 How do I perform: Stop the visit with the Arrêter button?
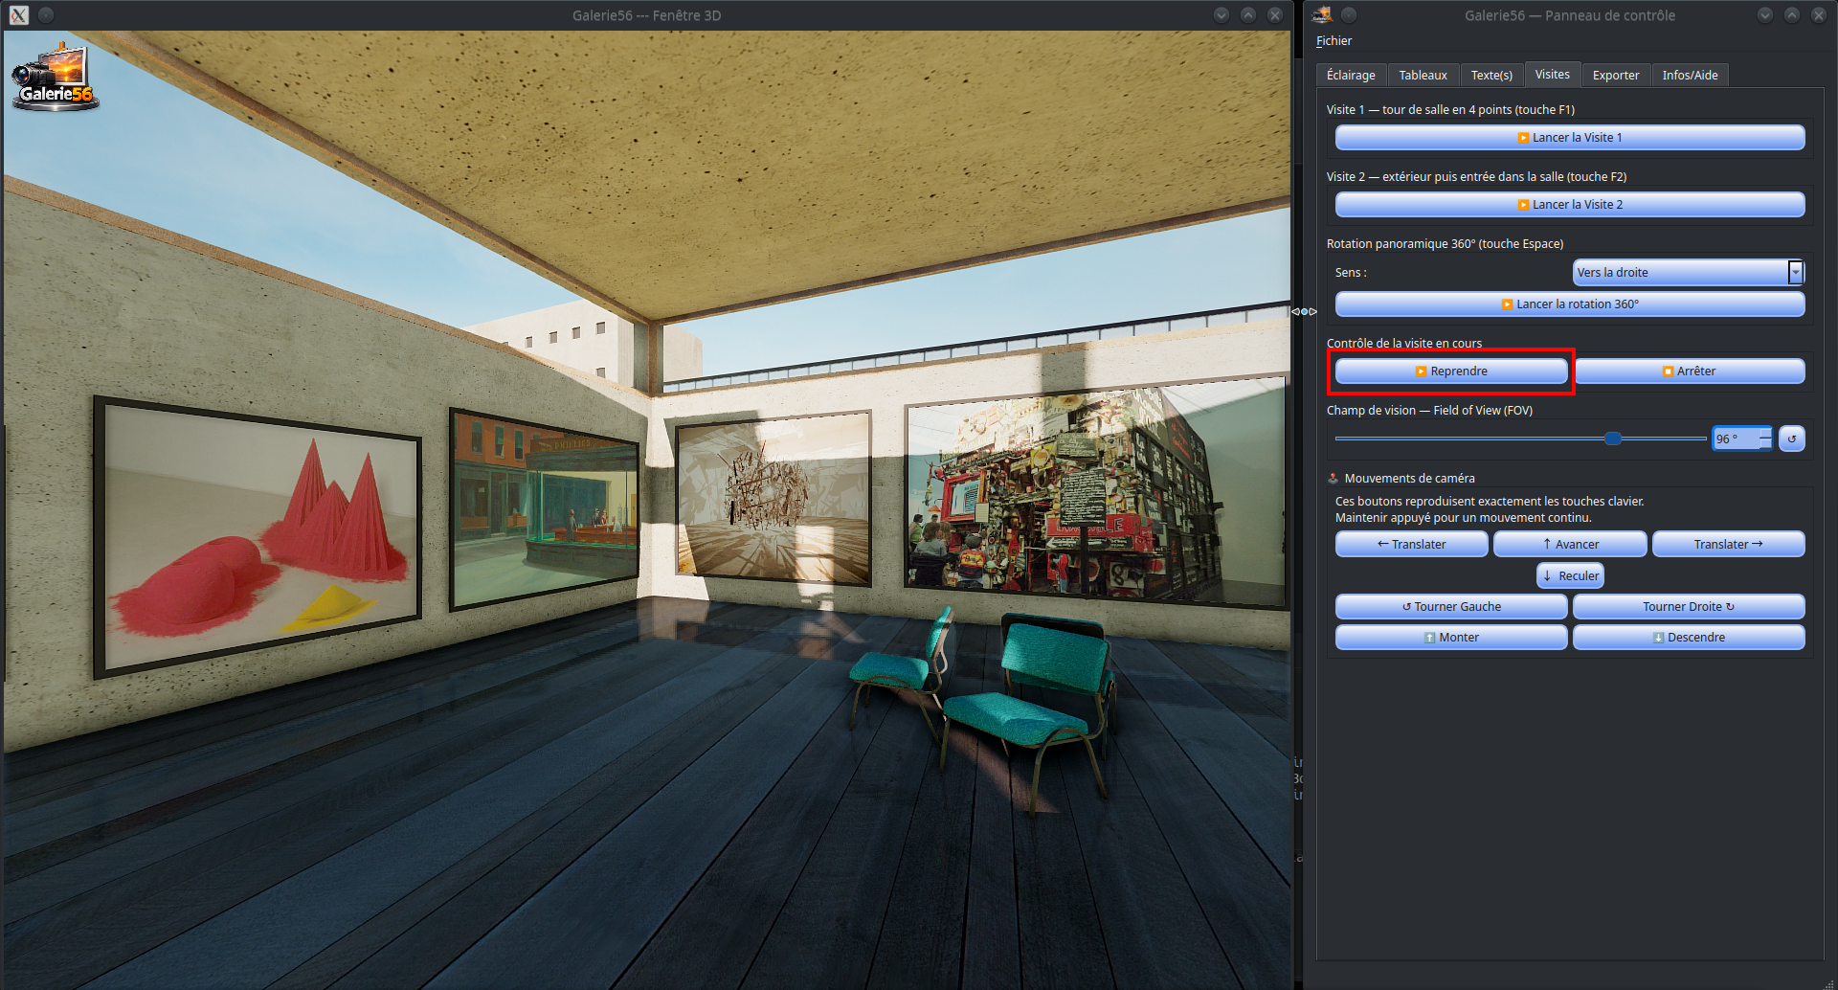click(x=1689, y=371)
